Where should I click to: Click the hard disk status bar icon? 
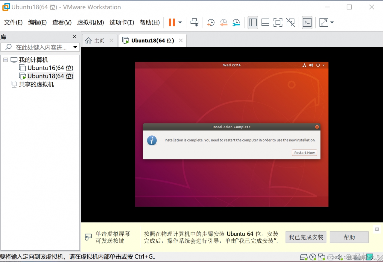pyautogui.click(x=304, y=257)
